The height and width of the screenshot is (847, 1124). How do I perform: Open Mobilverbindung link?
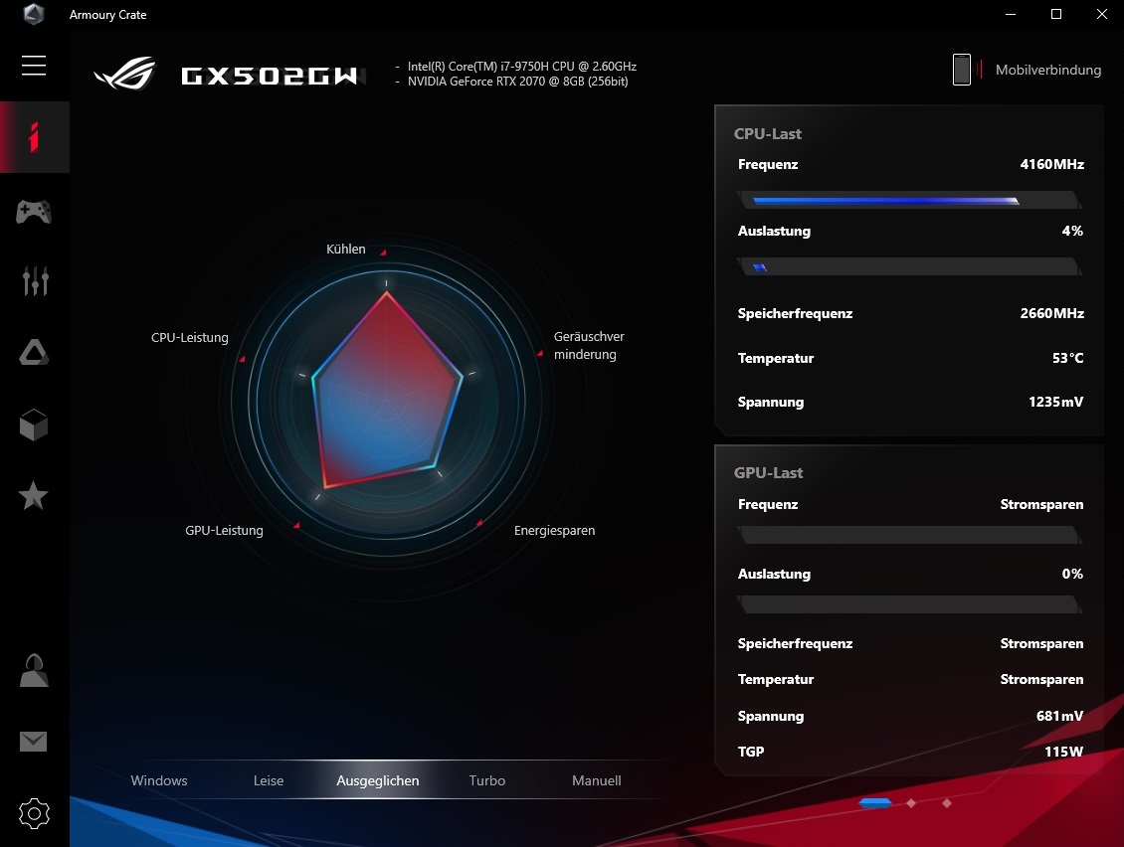coord(1048,70)
